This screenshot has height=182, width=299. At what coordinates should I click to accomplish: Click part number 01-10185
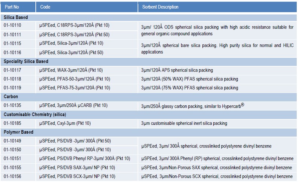pos(13,123)
